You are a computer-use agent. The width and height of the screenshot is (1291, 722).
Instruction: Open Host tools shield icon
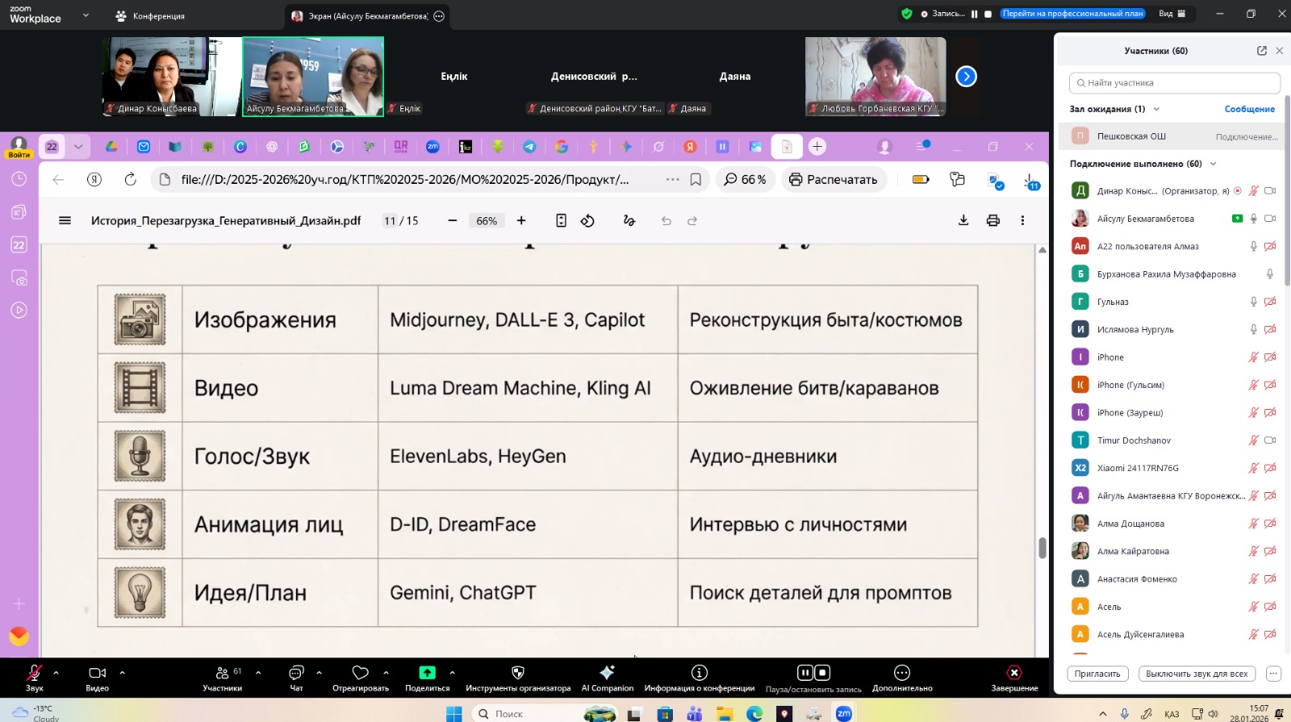click(518, 673)
